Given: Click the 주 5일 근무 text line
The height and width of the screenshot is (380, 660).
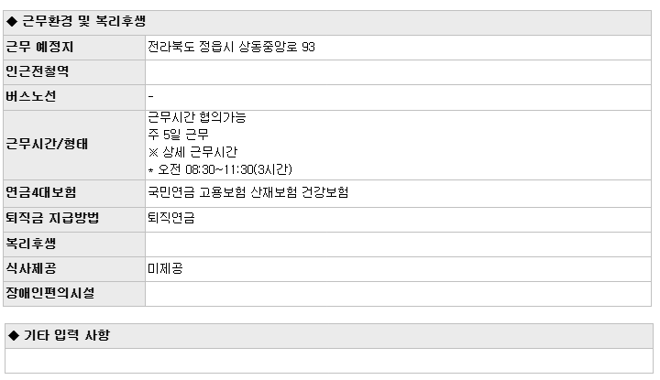Looking at the screenshot, I should point(179,135).
